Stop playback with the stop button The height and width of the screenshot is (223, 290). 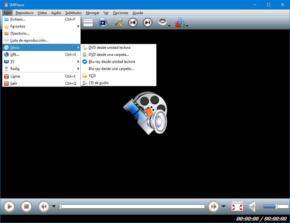click(x=26, y=206)
